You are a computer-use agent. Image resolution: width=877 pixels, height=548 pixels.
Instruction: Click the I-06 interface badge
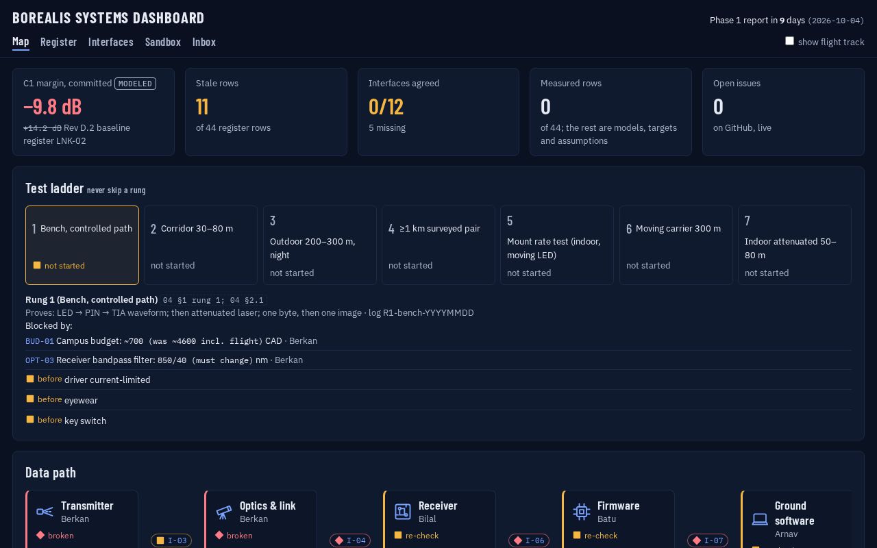coord(529,540)
